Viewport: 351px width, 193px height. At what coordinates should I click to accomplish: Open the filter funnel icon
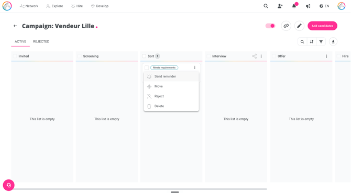(x=321, y=42)
